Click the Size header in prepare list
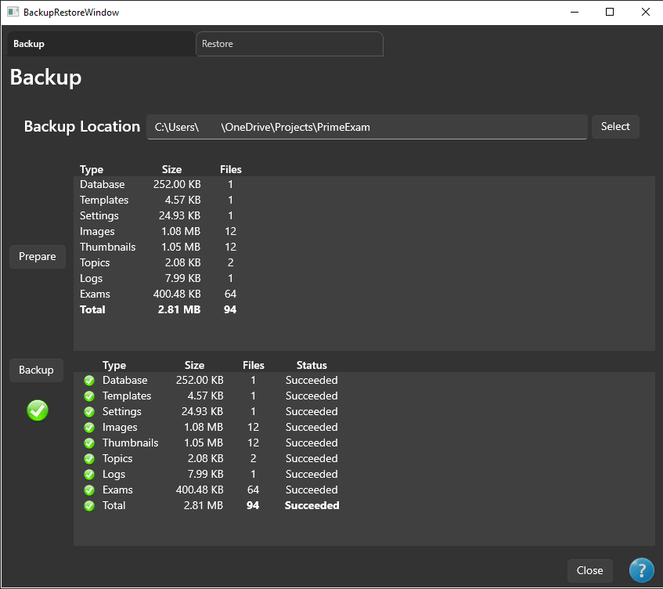663x589 pixels. click(x=172, y=170)
